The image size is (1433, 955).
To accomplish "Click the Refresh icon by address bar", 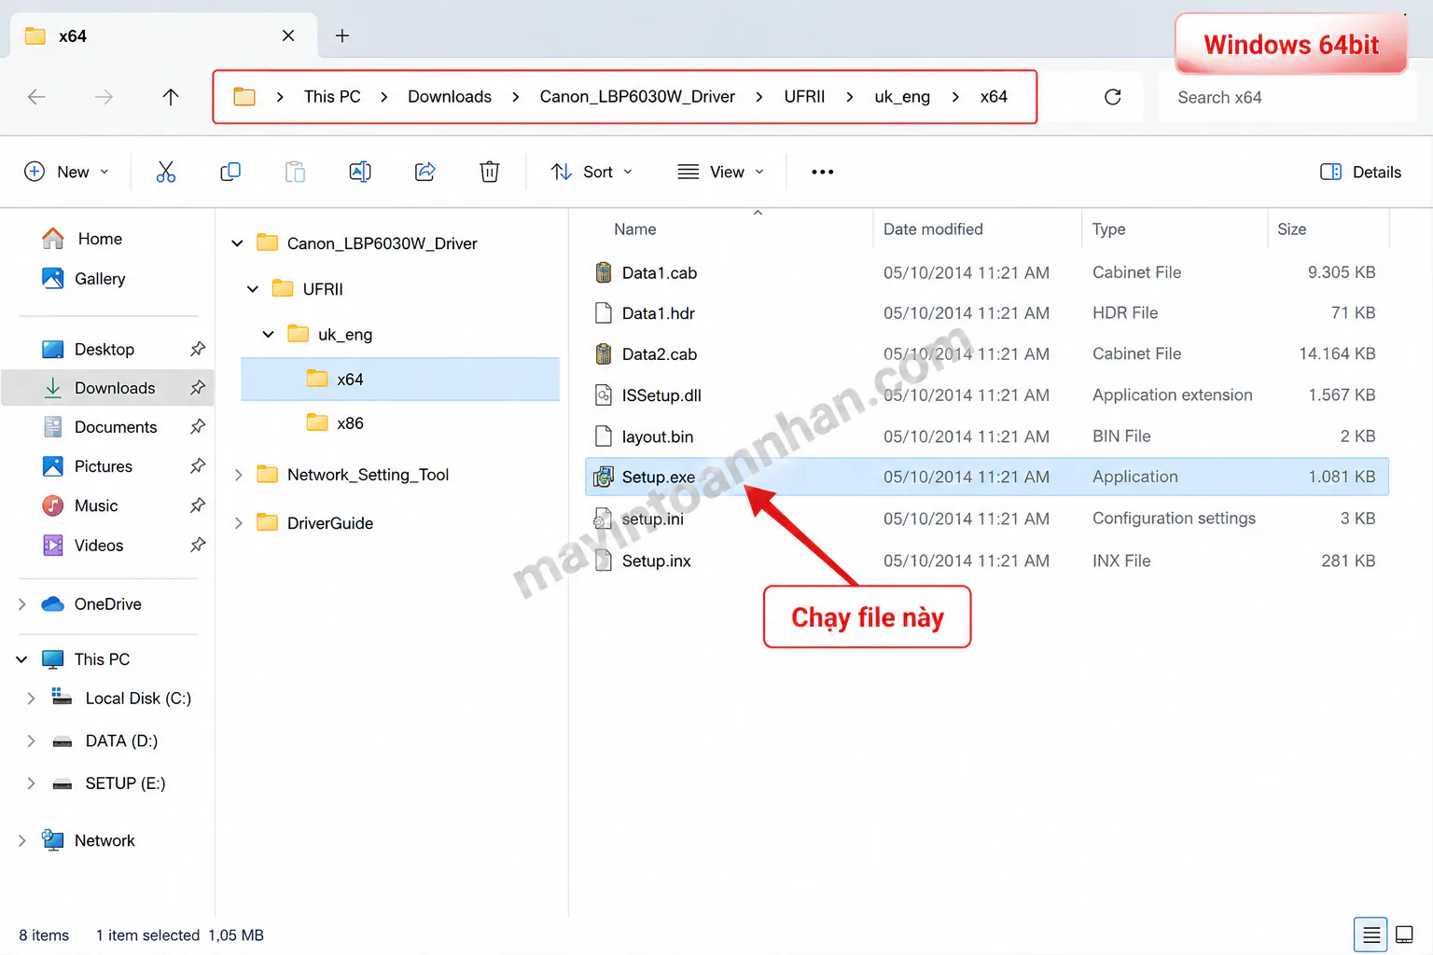I will (1112, 97).
